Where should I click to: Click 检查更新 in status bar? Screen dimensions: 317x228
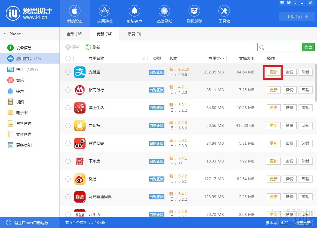(x=303, y=223)
